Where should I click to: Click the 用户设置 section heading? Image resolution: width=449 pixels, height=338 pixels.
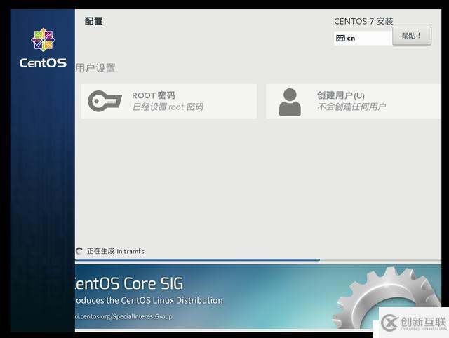pos(95,68)
